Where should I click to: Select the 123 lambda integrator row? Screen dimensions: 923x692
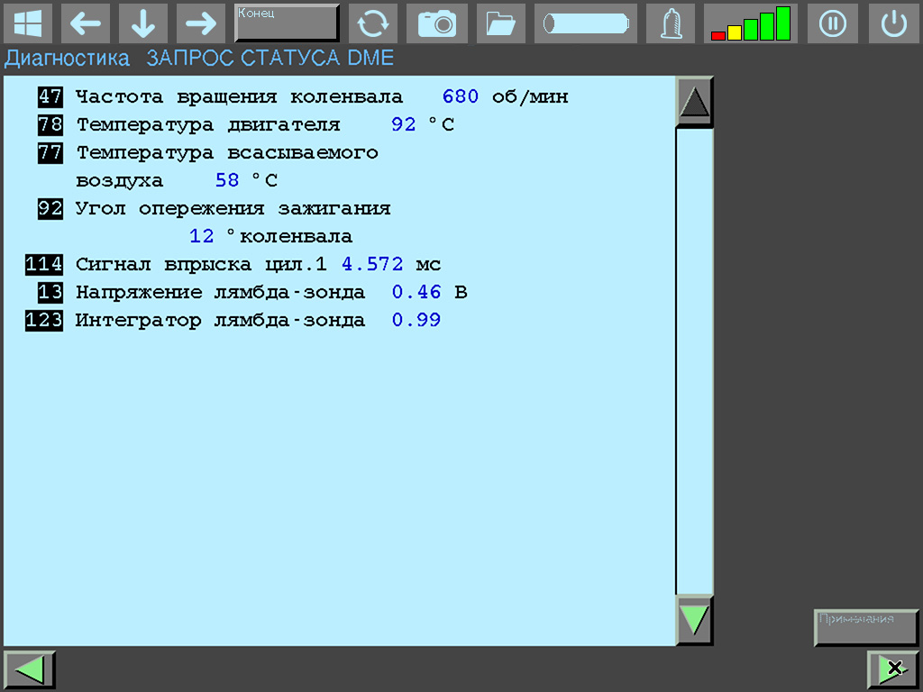(234, 320)
